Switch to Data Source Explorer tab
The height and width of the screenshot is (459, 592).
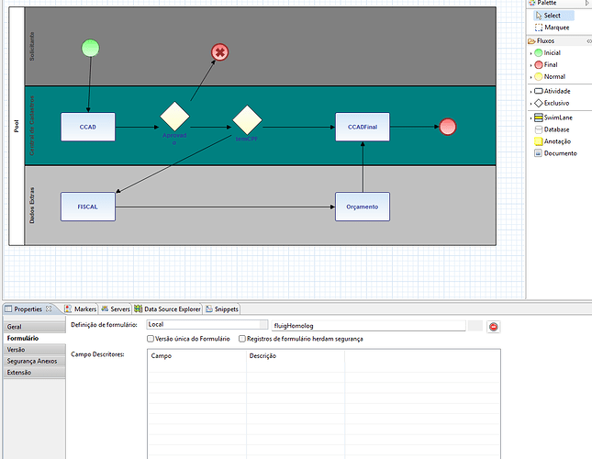tap(169, 309)
